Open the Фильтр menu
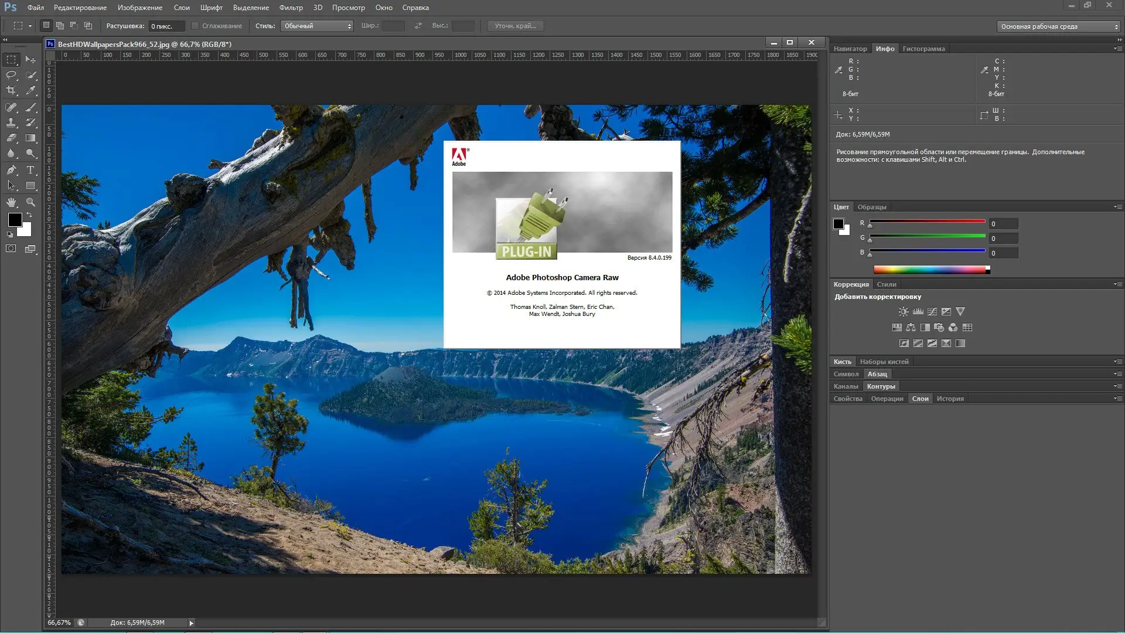 tap(291, 8)
